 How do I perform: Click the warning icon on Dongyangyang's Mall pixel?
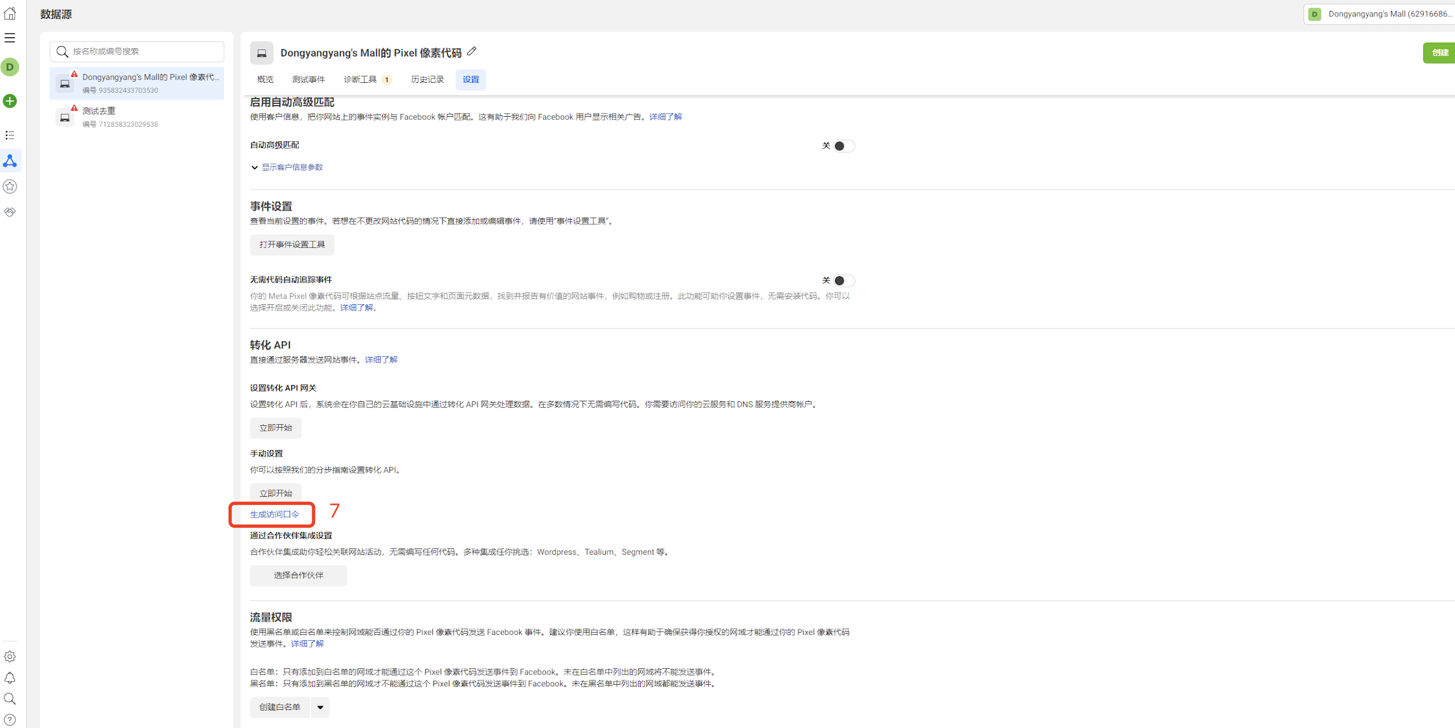point(74,74)
